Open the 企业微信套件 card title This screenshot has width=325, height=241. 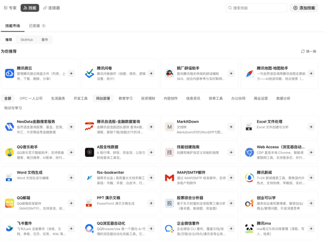click(188, 223)
